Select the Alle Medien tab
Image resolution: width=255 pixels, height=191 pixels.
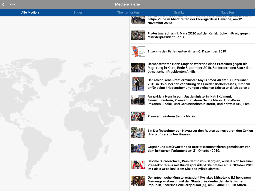pyautogui.click(x=30, y=12)
